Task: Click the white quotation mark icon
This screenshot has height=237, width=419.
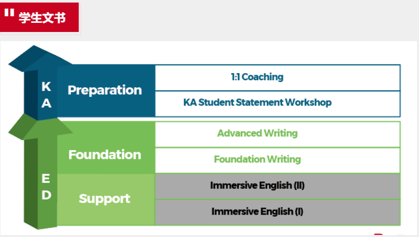Action: 9,13
